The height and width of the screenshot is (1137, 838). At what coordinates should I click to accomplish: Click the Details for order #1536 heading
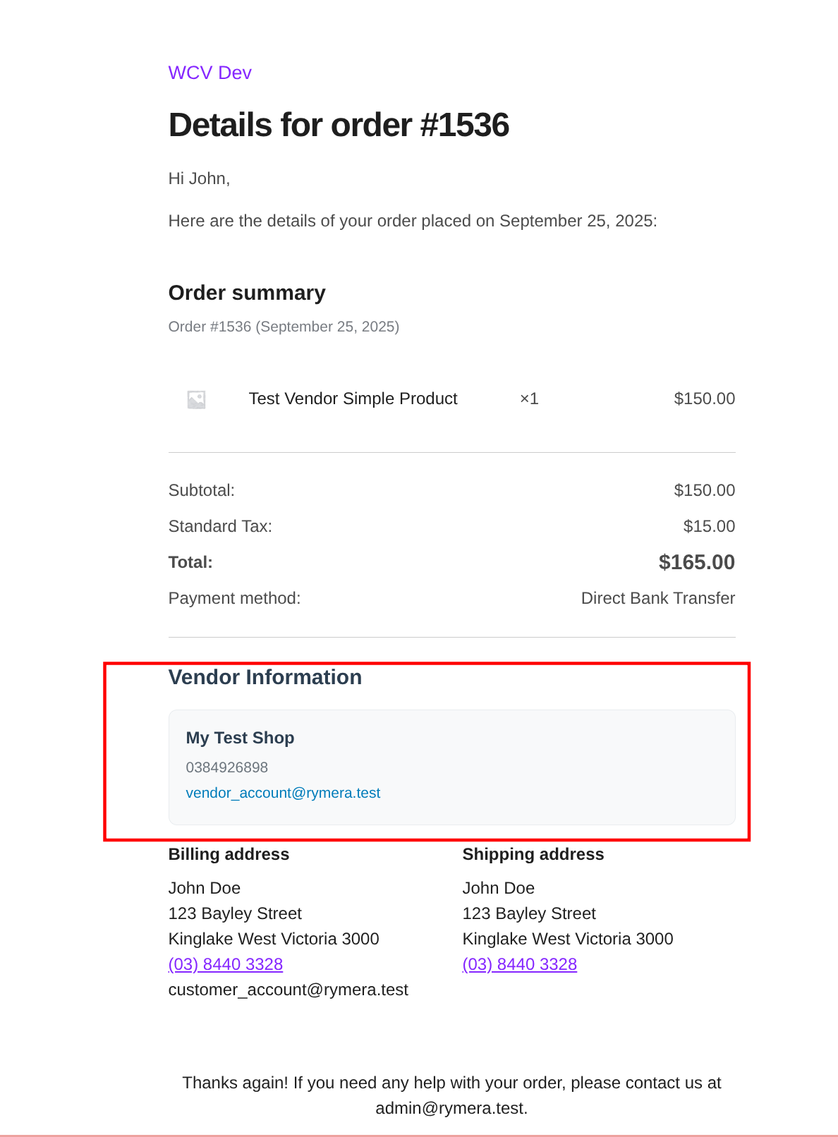pyautogui.click(x=339, y=125)
